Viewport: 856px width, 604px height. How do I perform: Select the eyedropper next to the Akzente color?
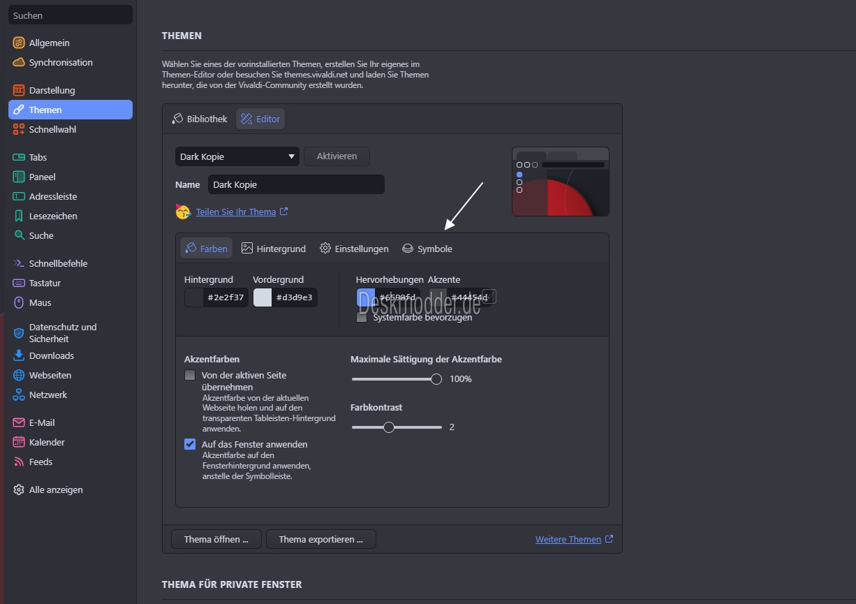coord(489,297)
